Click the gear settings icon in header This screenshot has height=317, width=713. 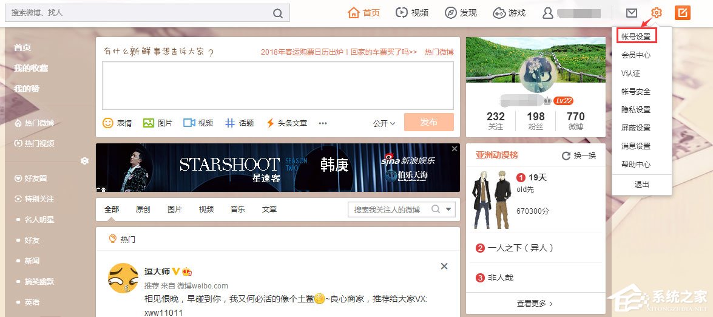[x=657, y=13]
